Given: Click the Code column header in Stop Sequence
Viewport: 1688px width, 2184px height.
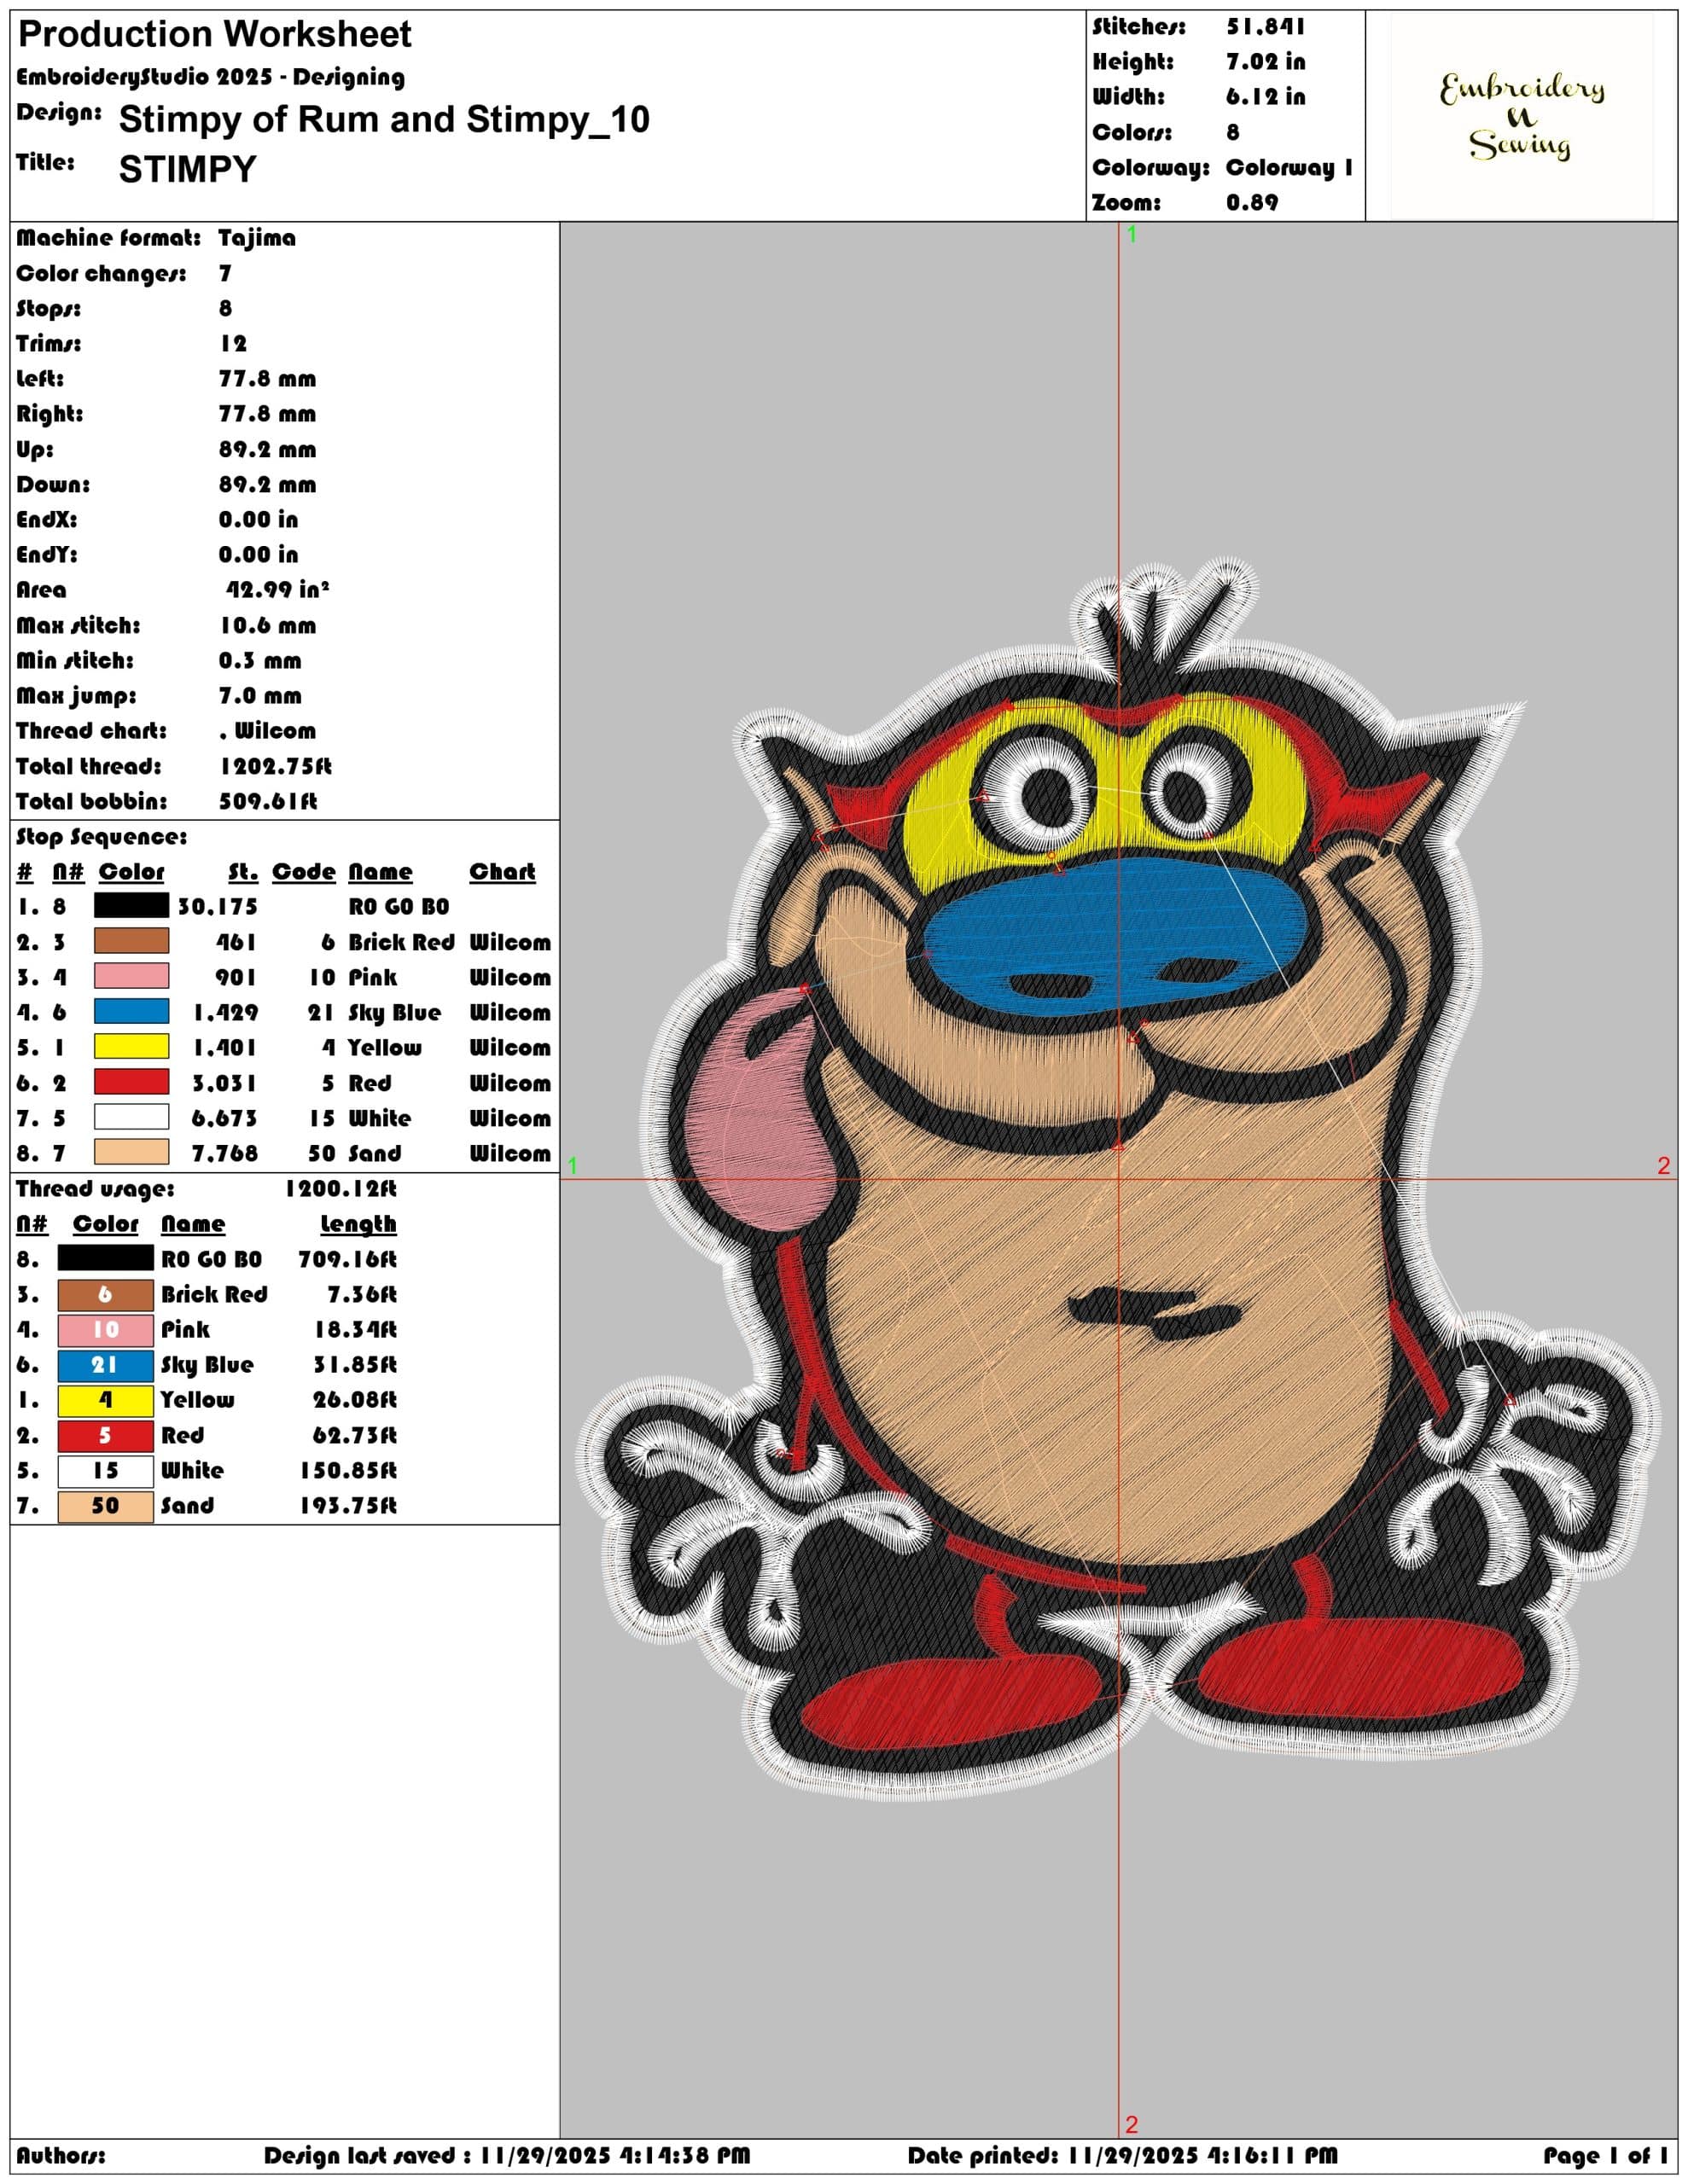Looking at the screenshot, I should (x=303, y=871).
